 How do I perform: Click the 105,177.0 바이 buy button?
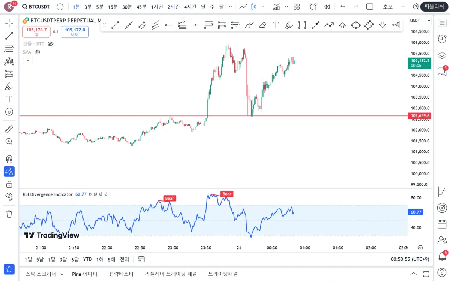pos(75,32)
